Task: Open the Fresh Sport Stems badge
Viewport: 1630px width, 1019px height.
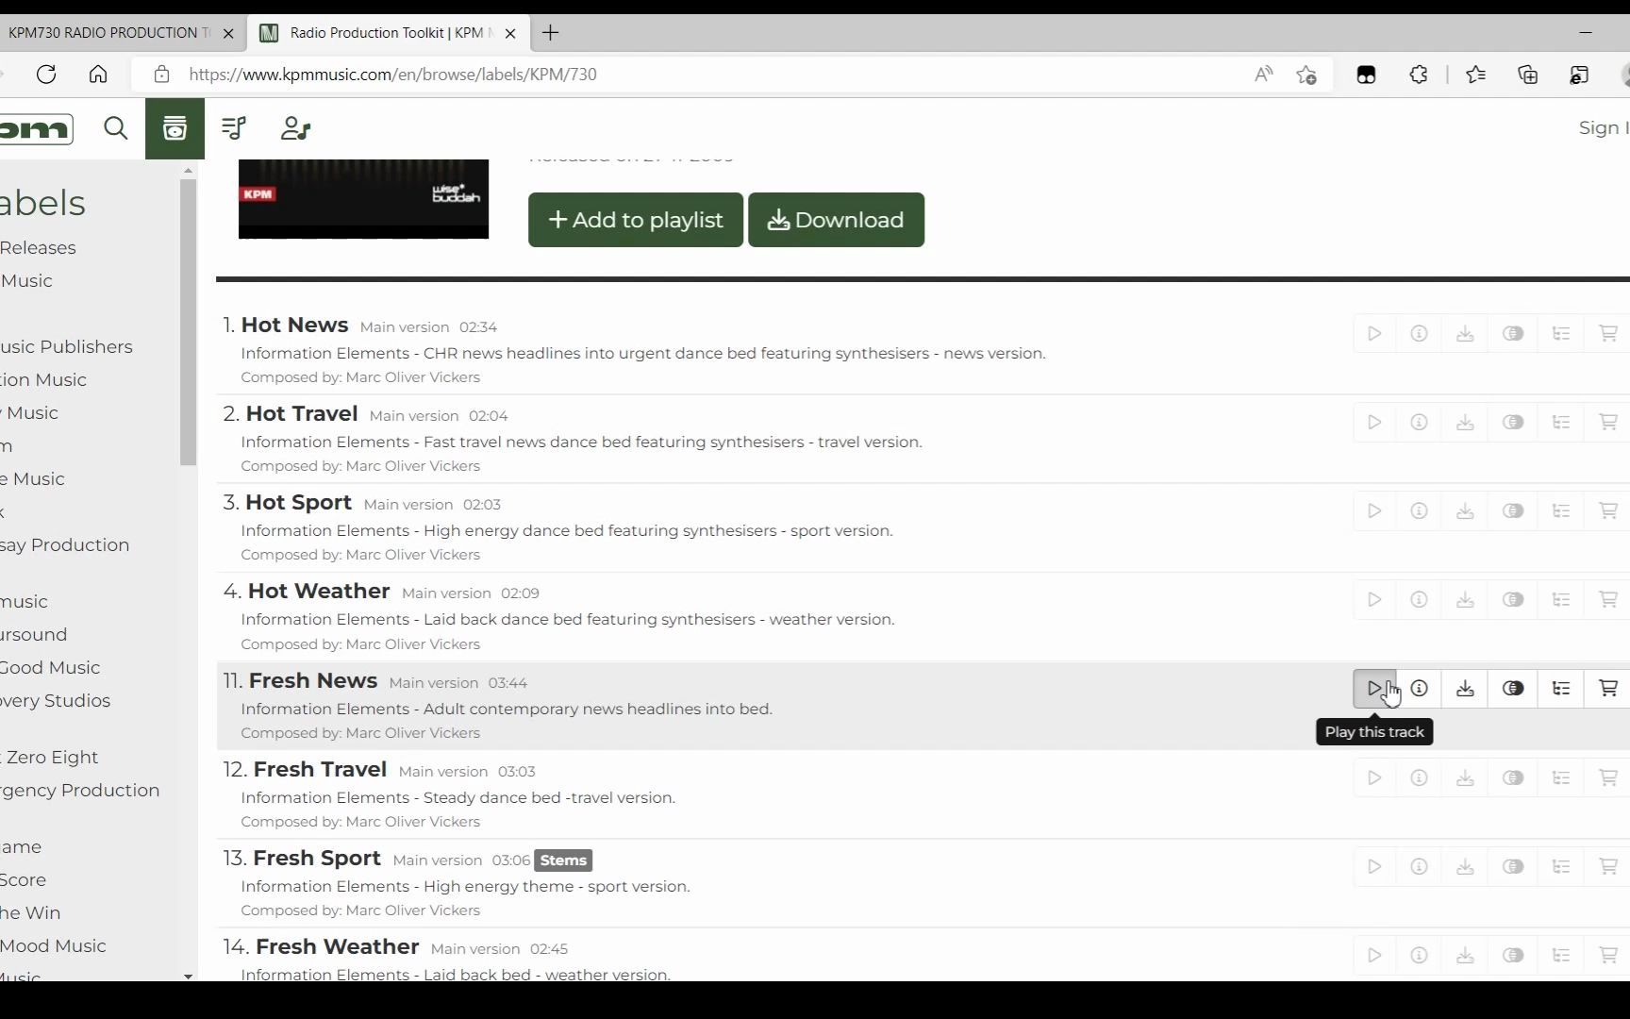Action: pos(563,860)
